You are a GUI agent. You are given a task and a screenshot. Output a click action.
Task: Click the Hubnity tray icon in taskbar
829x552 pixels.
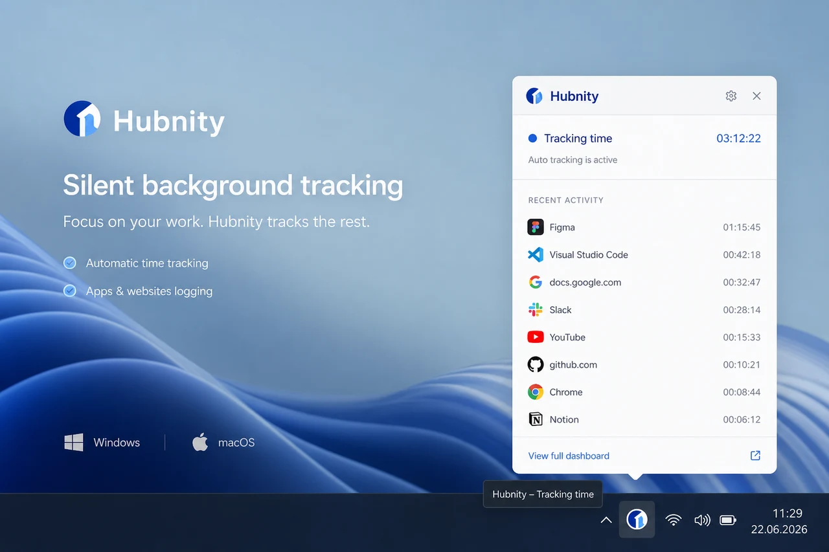tap(637, 519)
